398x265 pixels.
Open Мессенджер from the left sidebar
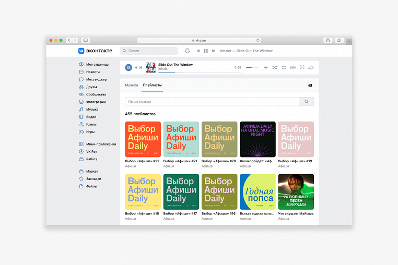click(96, 79)
